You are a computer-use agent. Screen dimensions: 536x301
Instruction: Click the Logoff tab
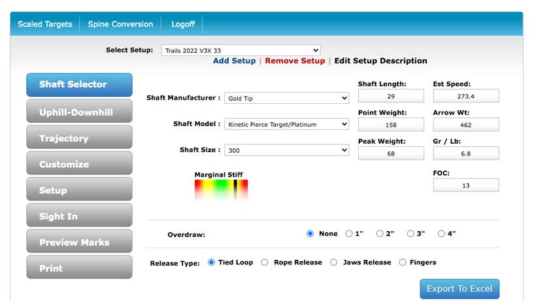coord(183,24)
